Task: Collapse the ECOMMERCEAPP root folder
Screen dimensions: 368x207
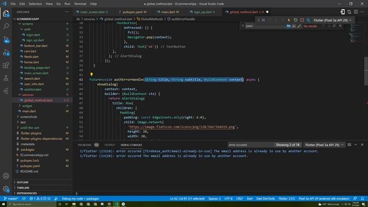Action: pos(14,19)
